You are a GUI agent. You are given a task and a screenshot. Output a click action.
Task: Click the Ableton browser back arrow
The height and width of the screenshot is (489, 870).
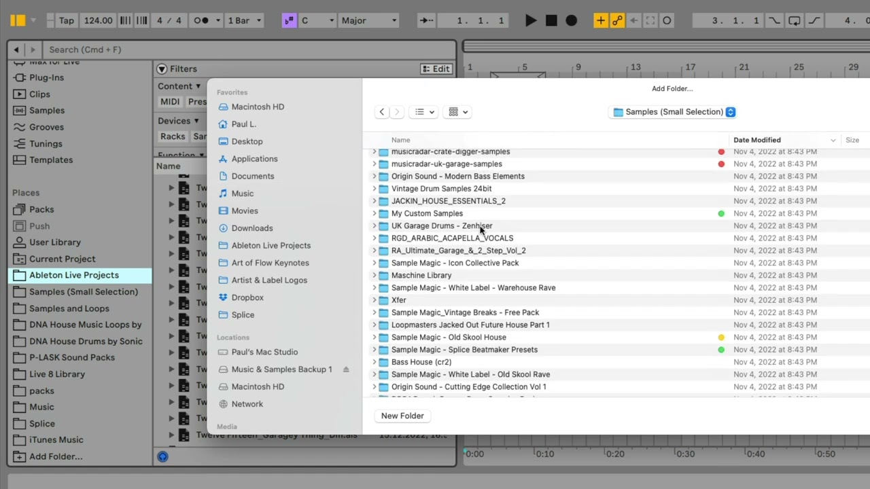pyautogui.click(x=16, y=50)
